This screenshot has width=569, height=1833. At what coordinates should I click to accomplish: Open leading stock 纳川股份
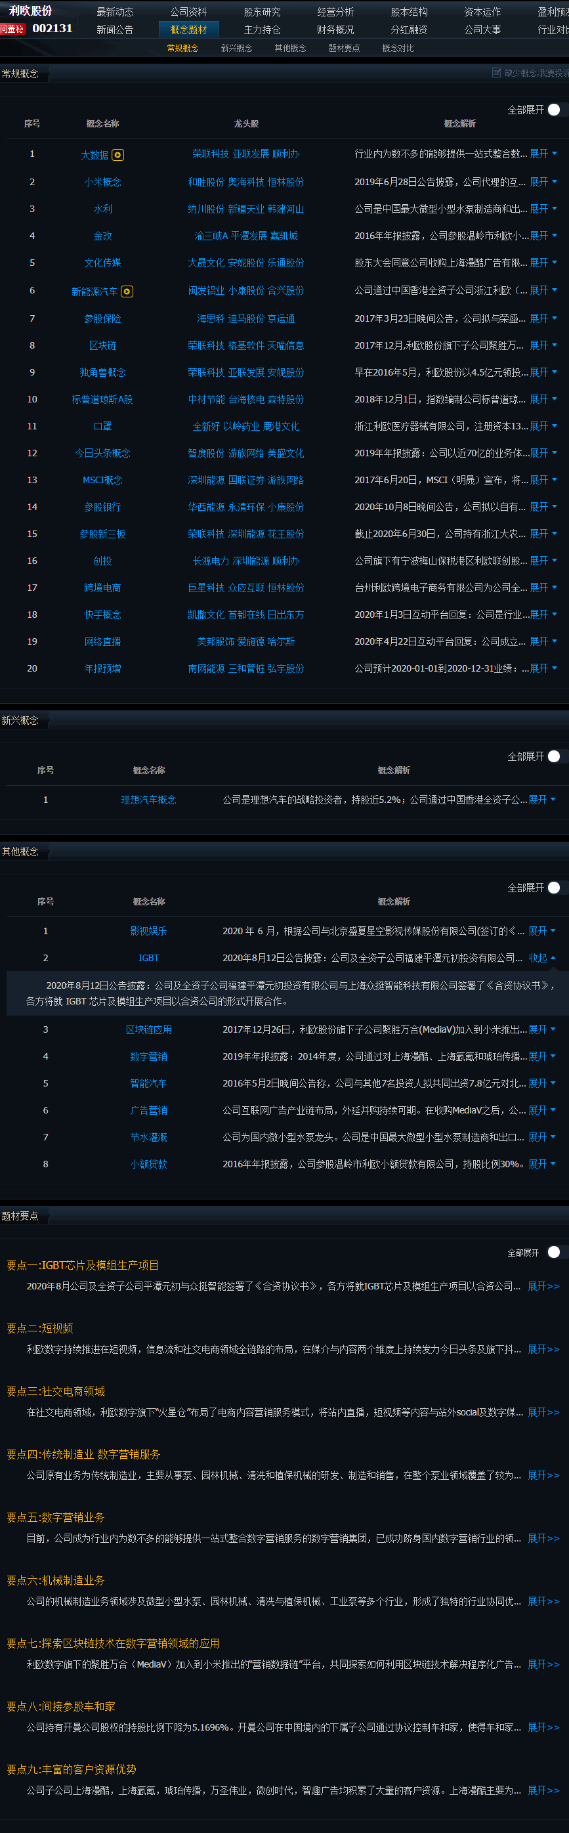[206, 209]
